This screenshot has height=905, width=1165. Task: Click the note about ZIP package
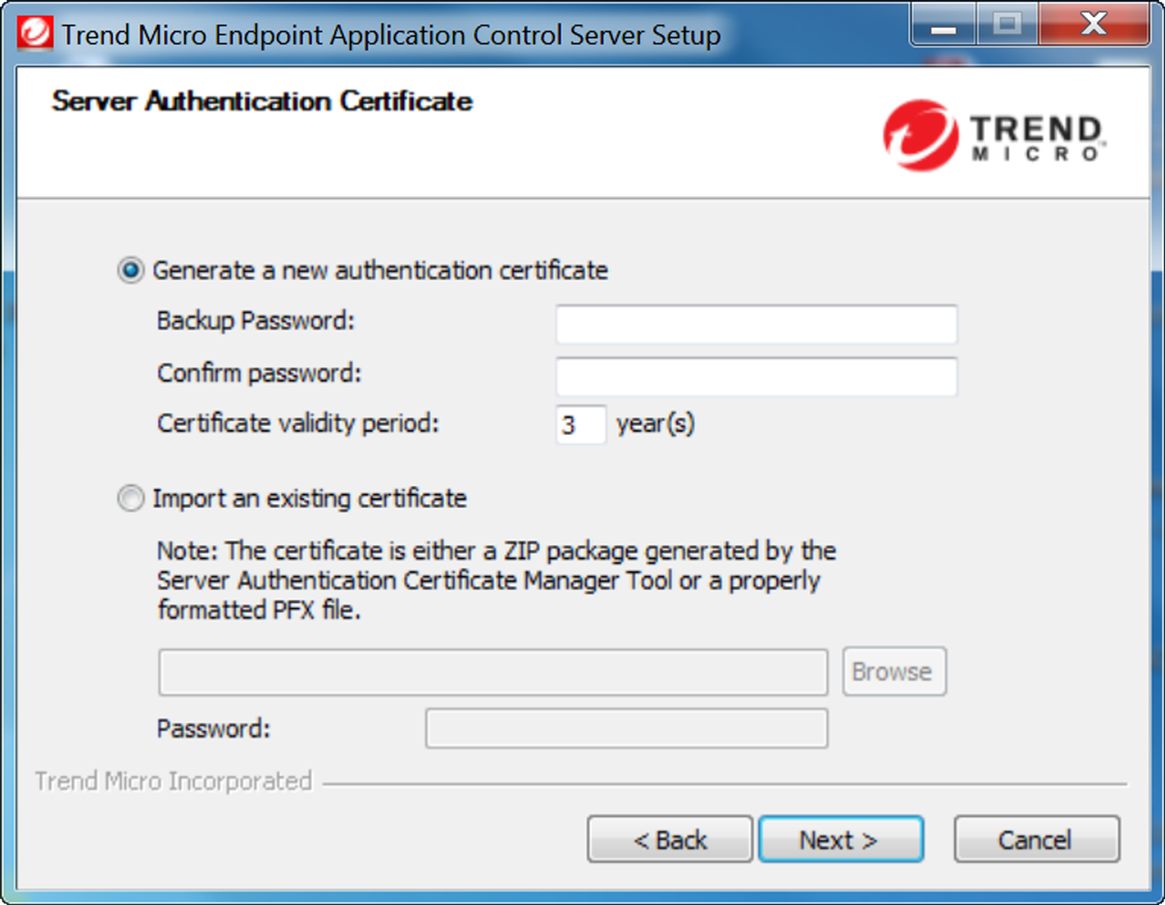(x=495, y=580)
